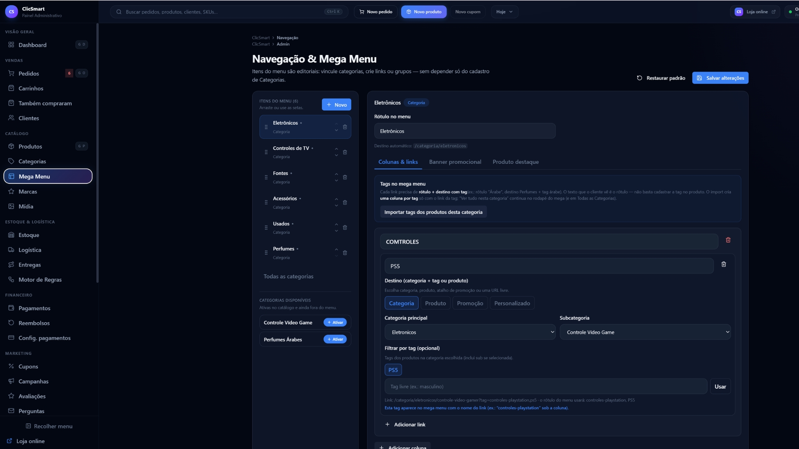This screenshot has height=449, width=799.
Task: Create a Novo produto
Action: (424, 12)
